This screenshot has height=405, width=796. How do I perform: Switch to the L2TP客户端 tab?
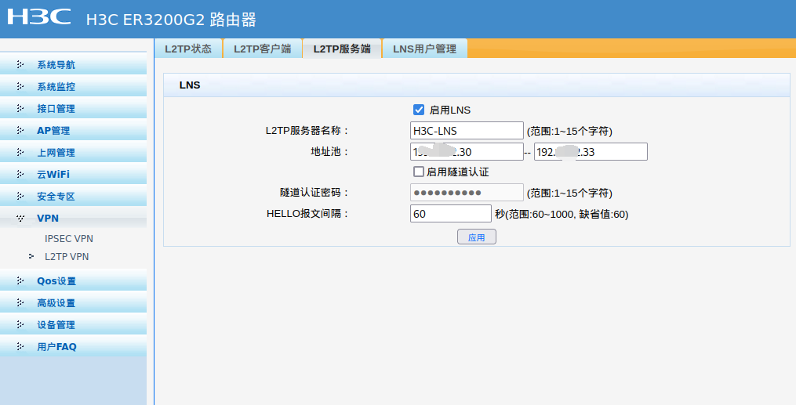click(263, 49)
